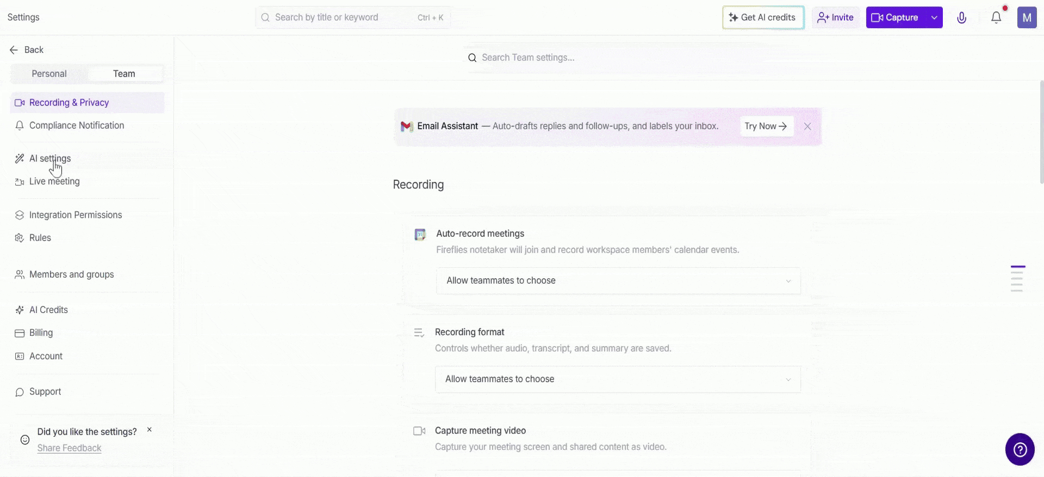Open the Capture button dropdown arrow
The height and width of the screenshot is (477, 1044).
pos(934,17)
